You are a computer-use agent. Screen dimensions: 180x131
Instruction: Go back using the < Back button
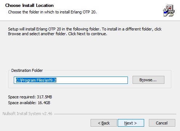click(x=104, y=123)
